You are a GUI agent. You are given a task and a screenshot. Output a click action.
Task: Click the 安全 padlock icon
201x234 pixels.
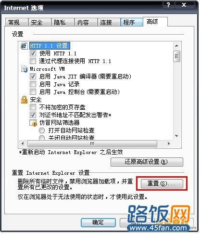point(24,100)
